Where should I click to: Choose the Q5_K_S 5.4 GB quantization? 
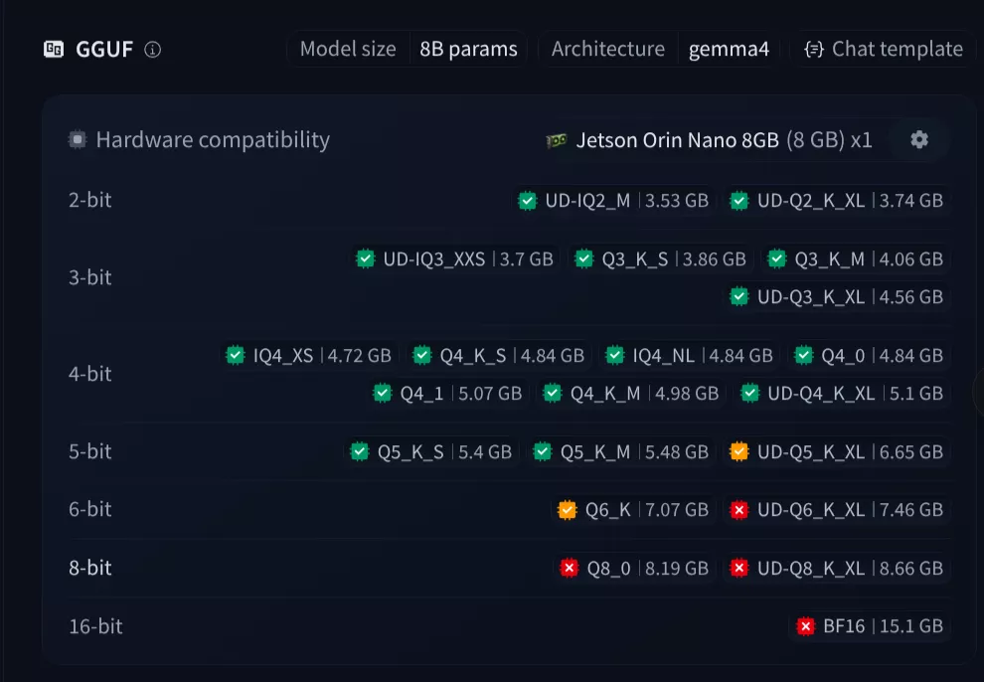point(431,451)
